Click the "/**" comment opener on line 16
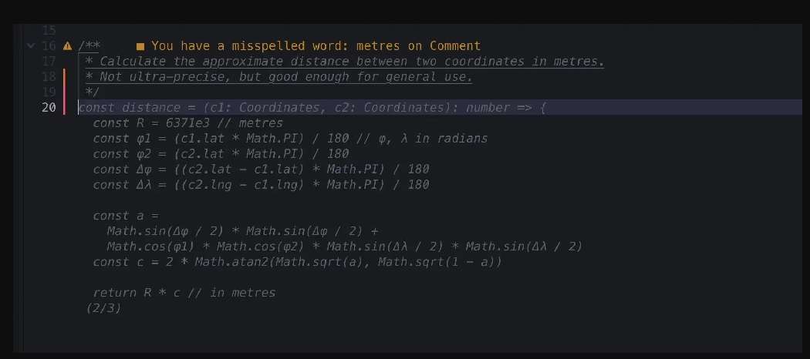Screen dimensions: 810x359 [x=89, y=46]
